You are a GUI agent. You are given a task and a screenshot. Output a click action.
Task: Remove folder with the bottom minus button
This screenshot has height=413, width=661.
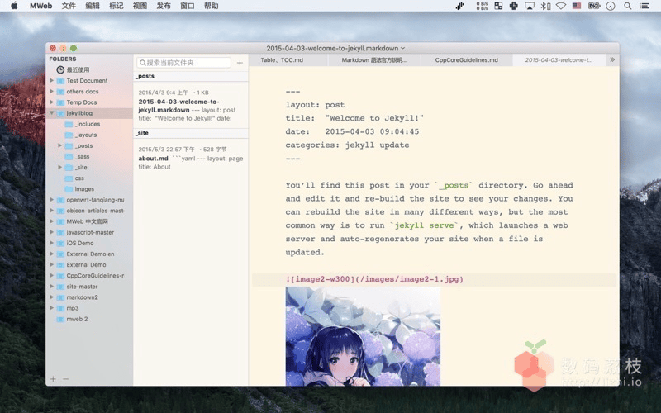click(66, 379)
